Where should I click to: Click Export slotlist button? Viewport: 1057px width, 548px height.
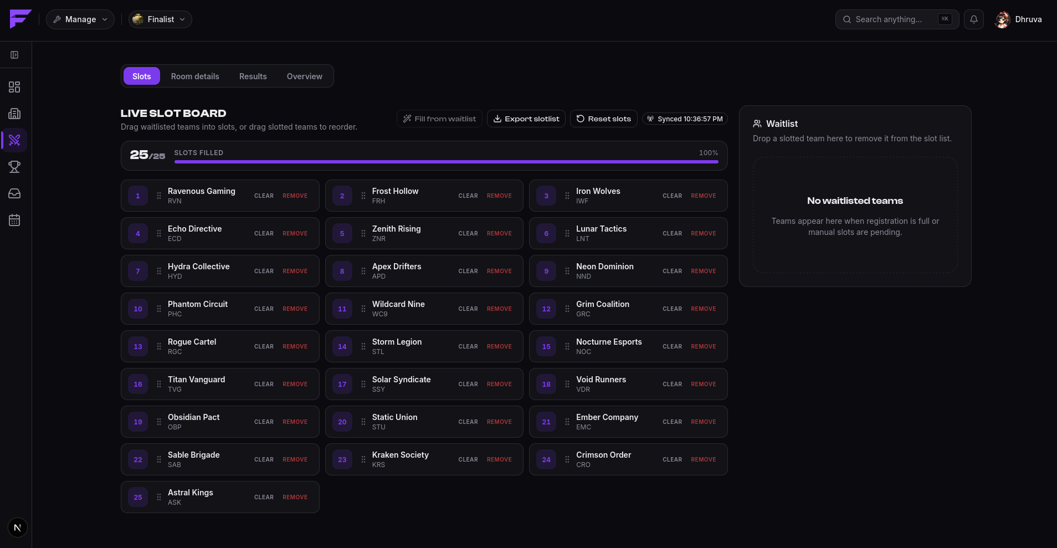click(526, 119)
